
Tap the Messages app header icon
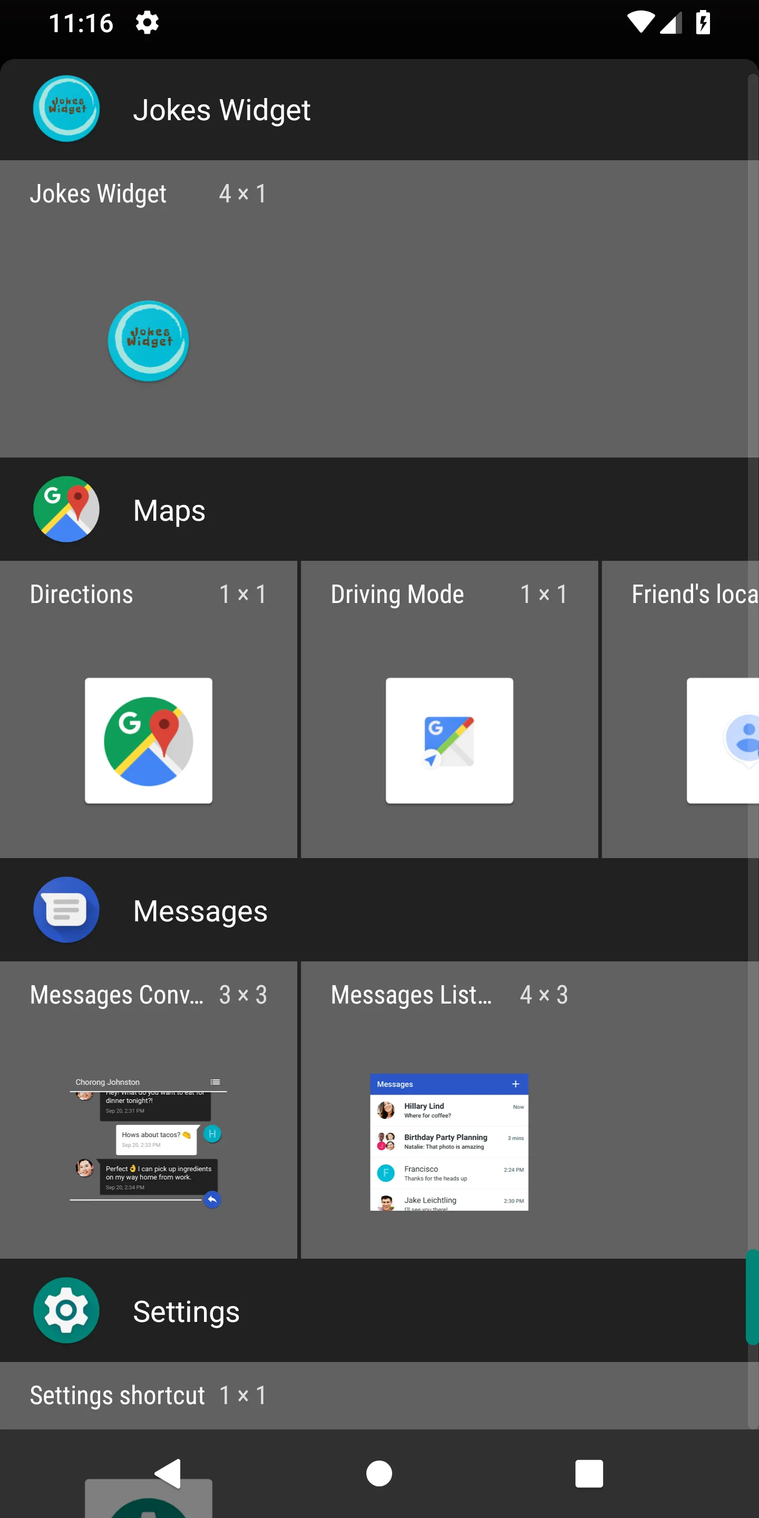coord(66,910)
